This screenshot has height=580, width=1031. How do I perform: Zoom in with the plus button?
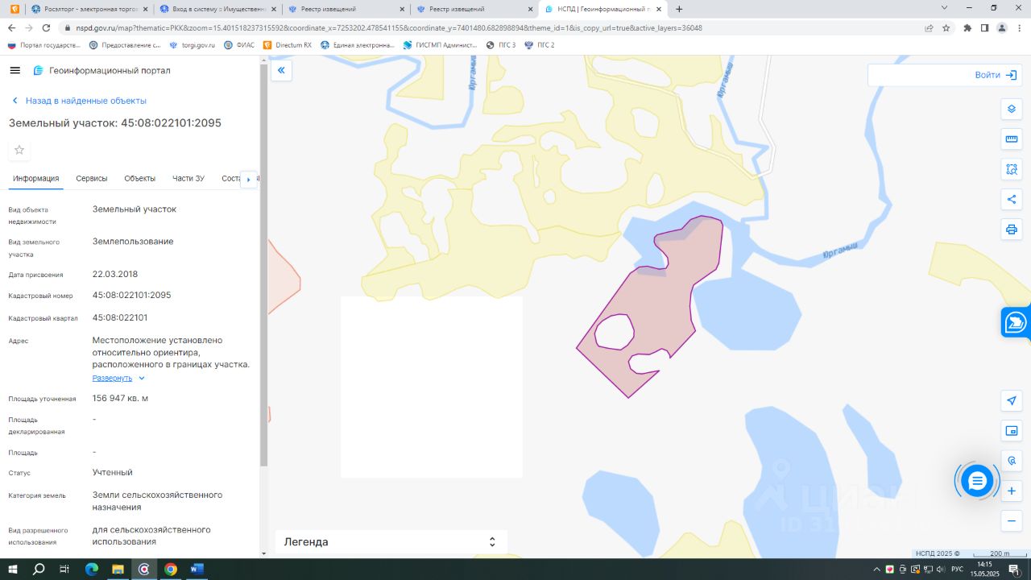(1012, 491)
